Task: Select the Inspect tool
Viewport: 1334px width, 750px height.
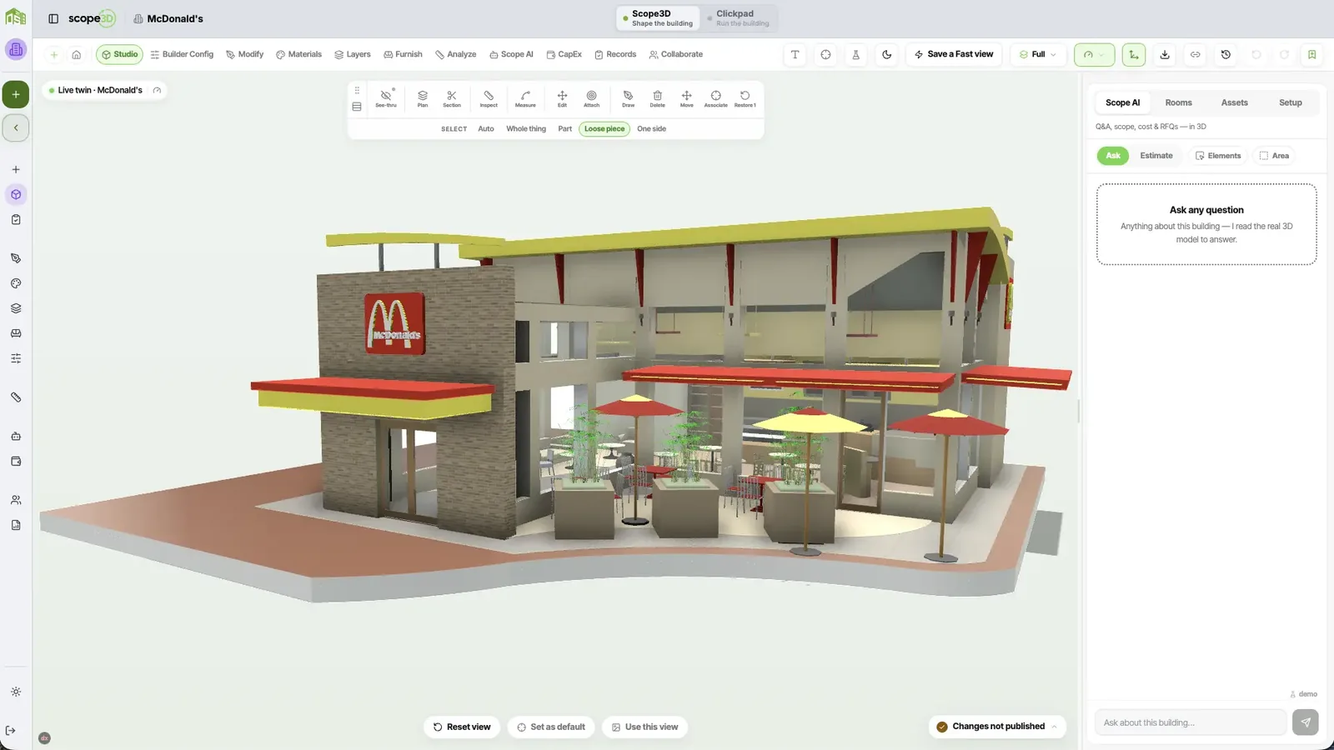Action: (489, 98)
